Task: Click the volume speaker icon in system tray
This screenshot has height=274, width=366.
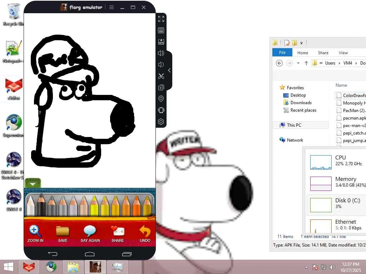Action: pos(332,267)
